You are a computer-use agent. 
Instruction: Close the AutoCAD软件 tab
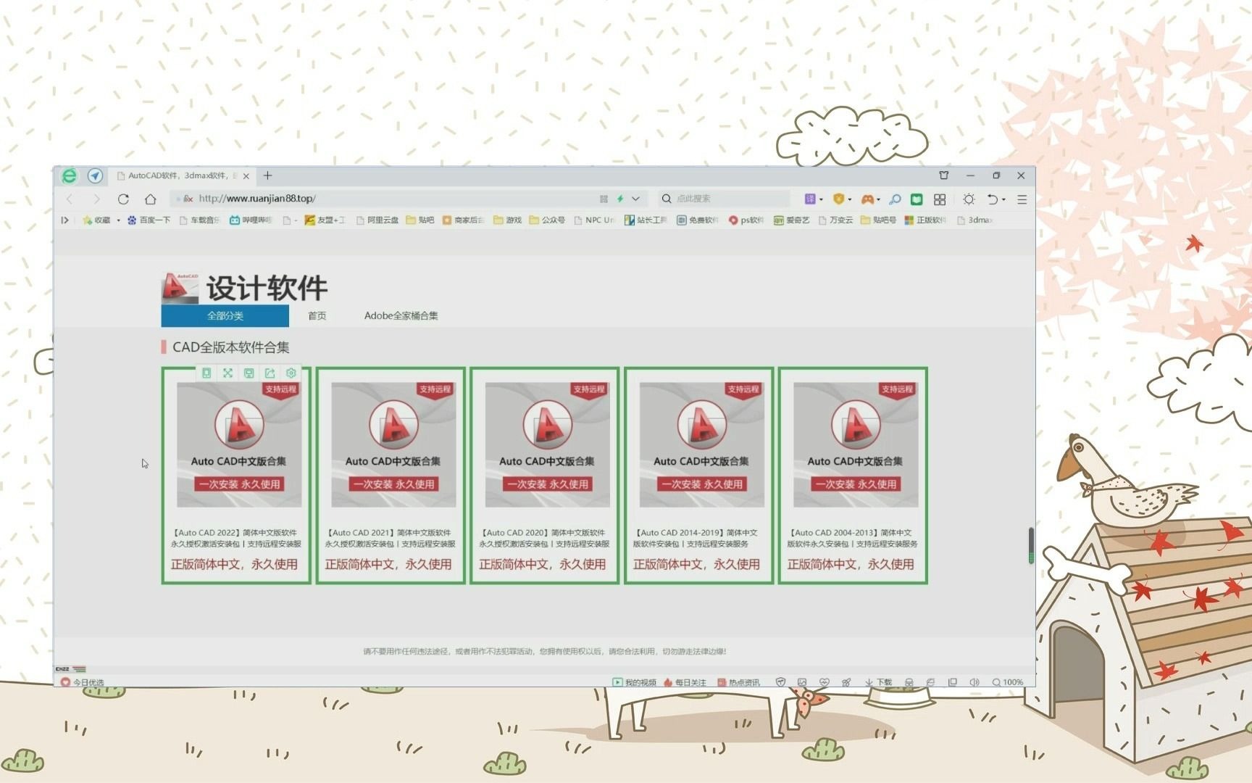(x=246, y=175)
